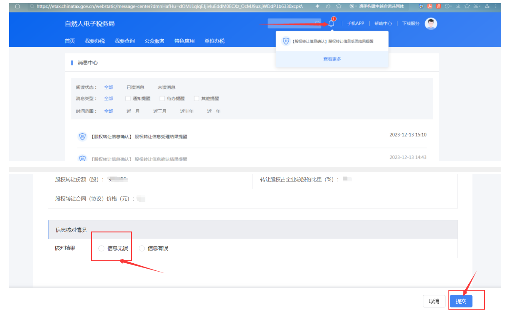Screen dimensions: 510x317
Task: Open the 特色应用 nav menu
Action: coord(184,41)
